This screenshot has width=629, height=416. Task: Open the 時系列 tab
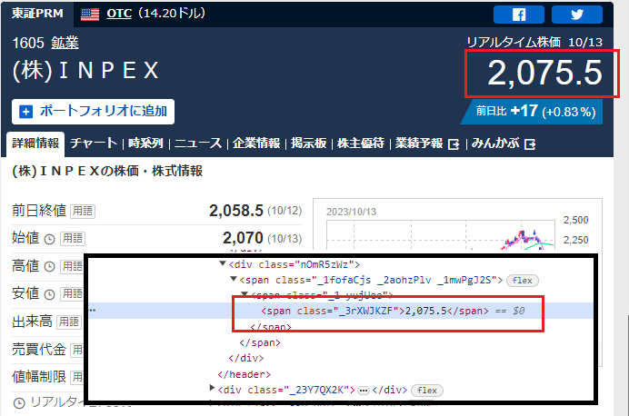[145, 144]
